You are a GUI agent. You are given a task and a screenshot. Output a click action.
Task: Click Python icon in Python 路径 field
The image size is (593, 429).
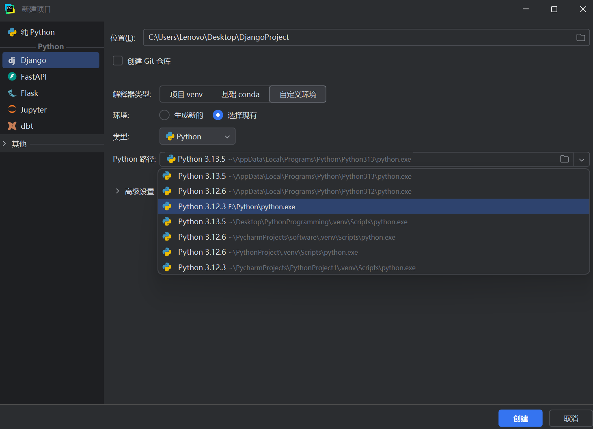tap(171, 159)
